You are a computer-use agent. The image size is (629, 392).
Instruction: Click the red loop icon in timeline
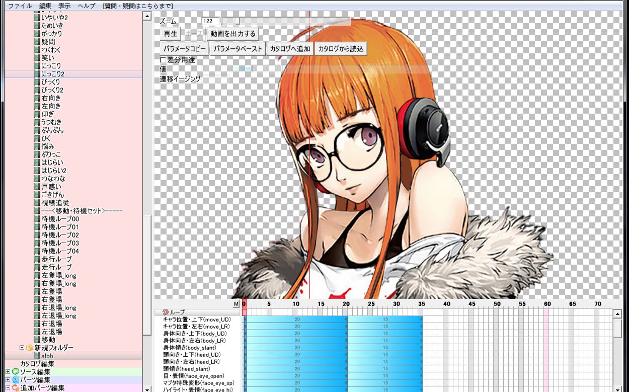(166, 312)
